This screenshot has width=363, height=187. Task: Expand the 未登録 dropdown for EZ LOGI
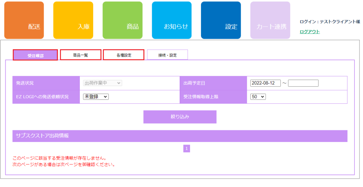(x=96, y=96)
